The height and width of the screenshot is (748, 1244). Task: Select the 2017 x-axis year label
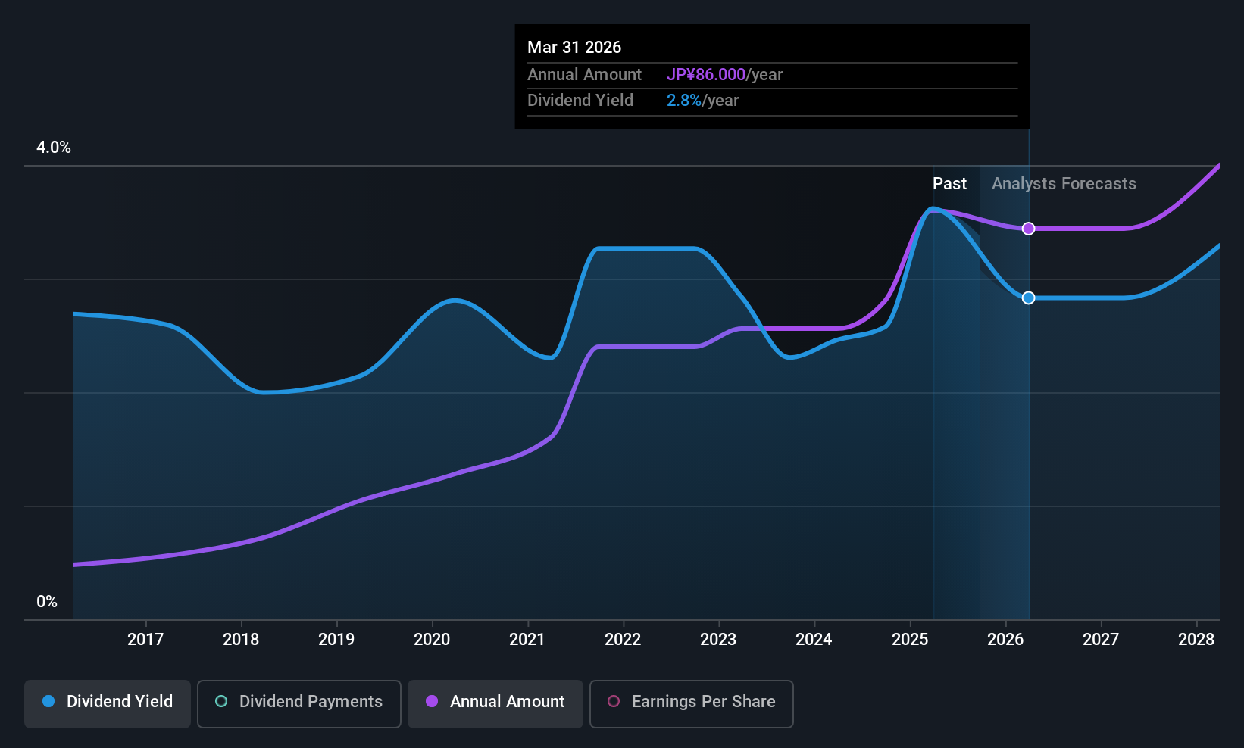tap(145, 640)
